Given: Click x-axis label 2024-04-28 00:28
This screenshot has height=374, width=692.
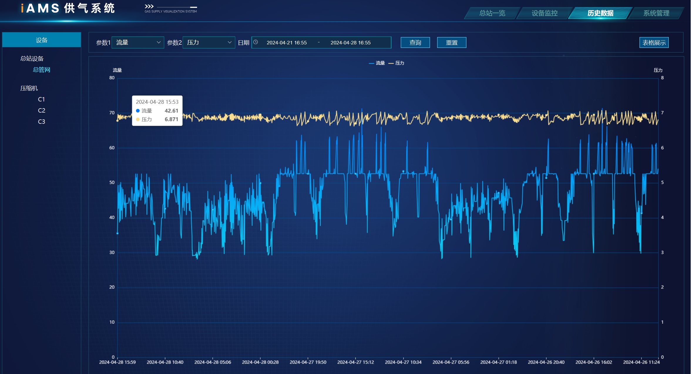Looking at the screenshot, I should coord(260,362).
